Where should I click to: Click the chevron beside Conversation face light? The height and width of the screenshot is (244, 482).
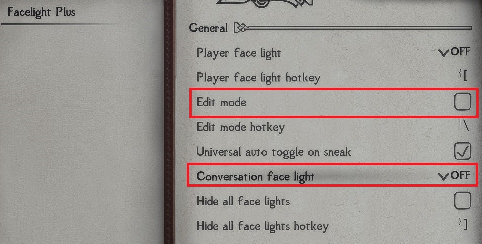pos(444,177)
